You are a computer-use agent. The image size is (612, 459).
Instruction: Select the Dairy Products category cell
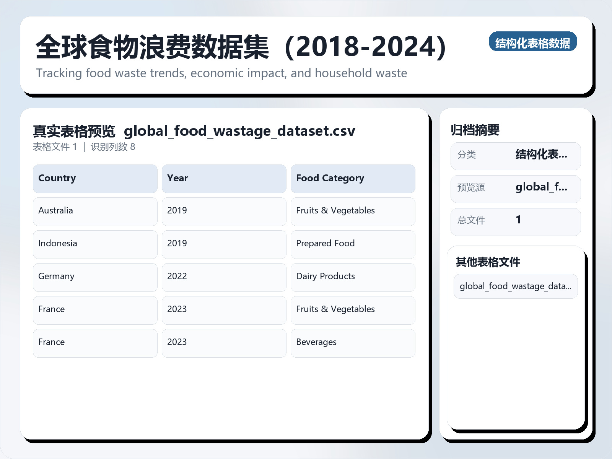[x=325, y=277]
